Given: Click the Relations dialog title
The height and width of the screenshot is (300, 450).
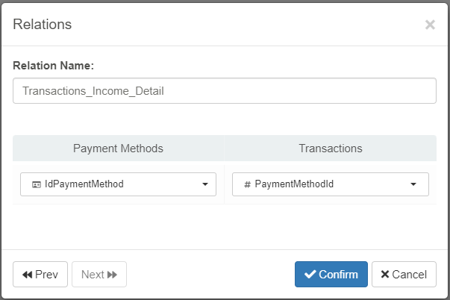Looking at the screenshot, I should pyautogui.click(x=43, y=24).
